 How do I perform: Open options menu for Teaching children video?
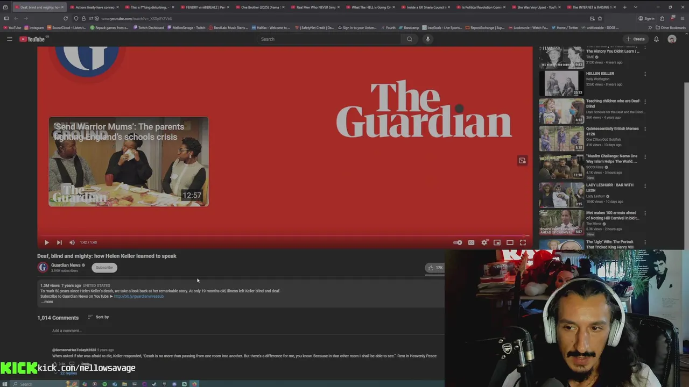[645, 102]
